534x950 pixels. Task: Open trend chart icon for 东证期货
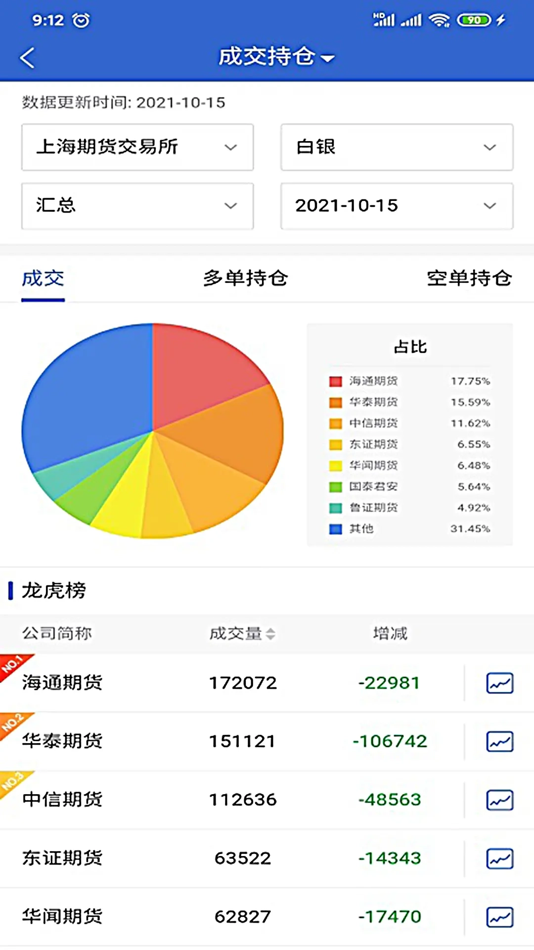(500, 858)
